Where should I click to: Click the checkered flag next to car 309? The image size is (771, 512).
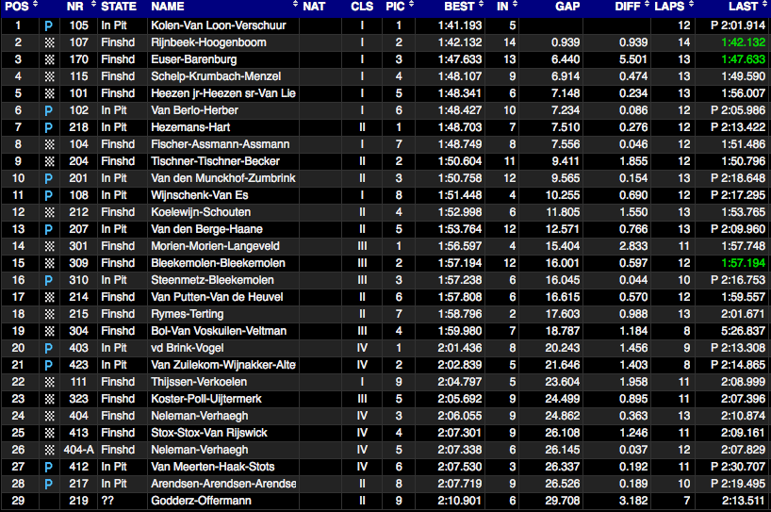click(x=48, y=263)
